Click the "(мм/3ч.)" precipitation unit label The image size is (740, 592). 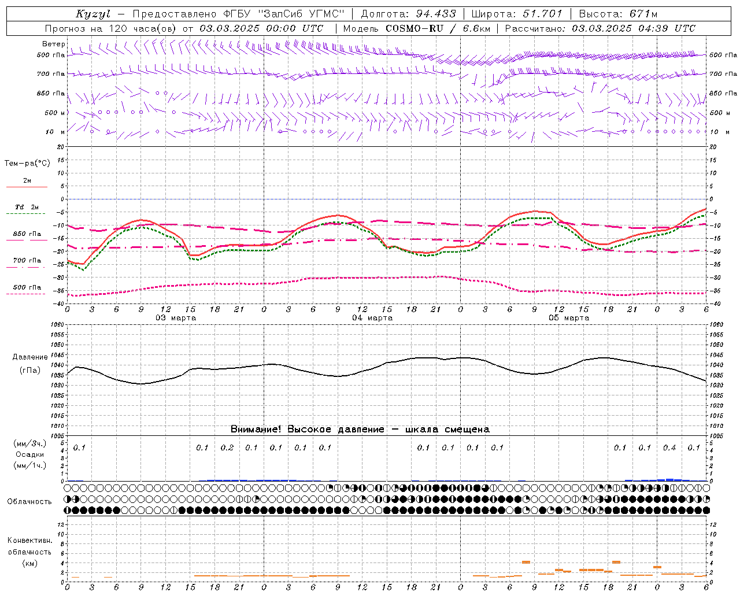[x=30, y=444]
